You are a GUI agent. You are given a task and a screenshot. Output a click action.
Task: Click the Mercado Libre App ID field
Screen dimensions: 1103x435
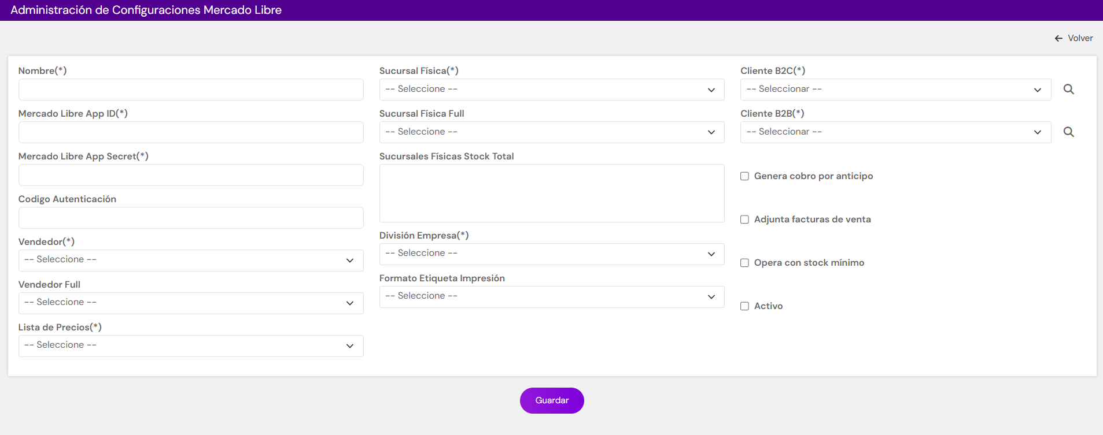click(x=191, y=132)
